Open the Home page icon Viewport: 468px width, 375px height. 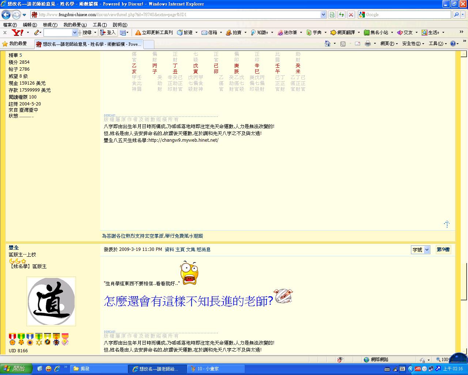[x=328, y=44]
